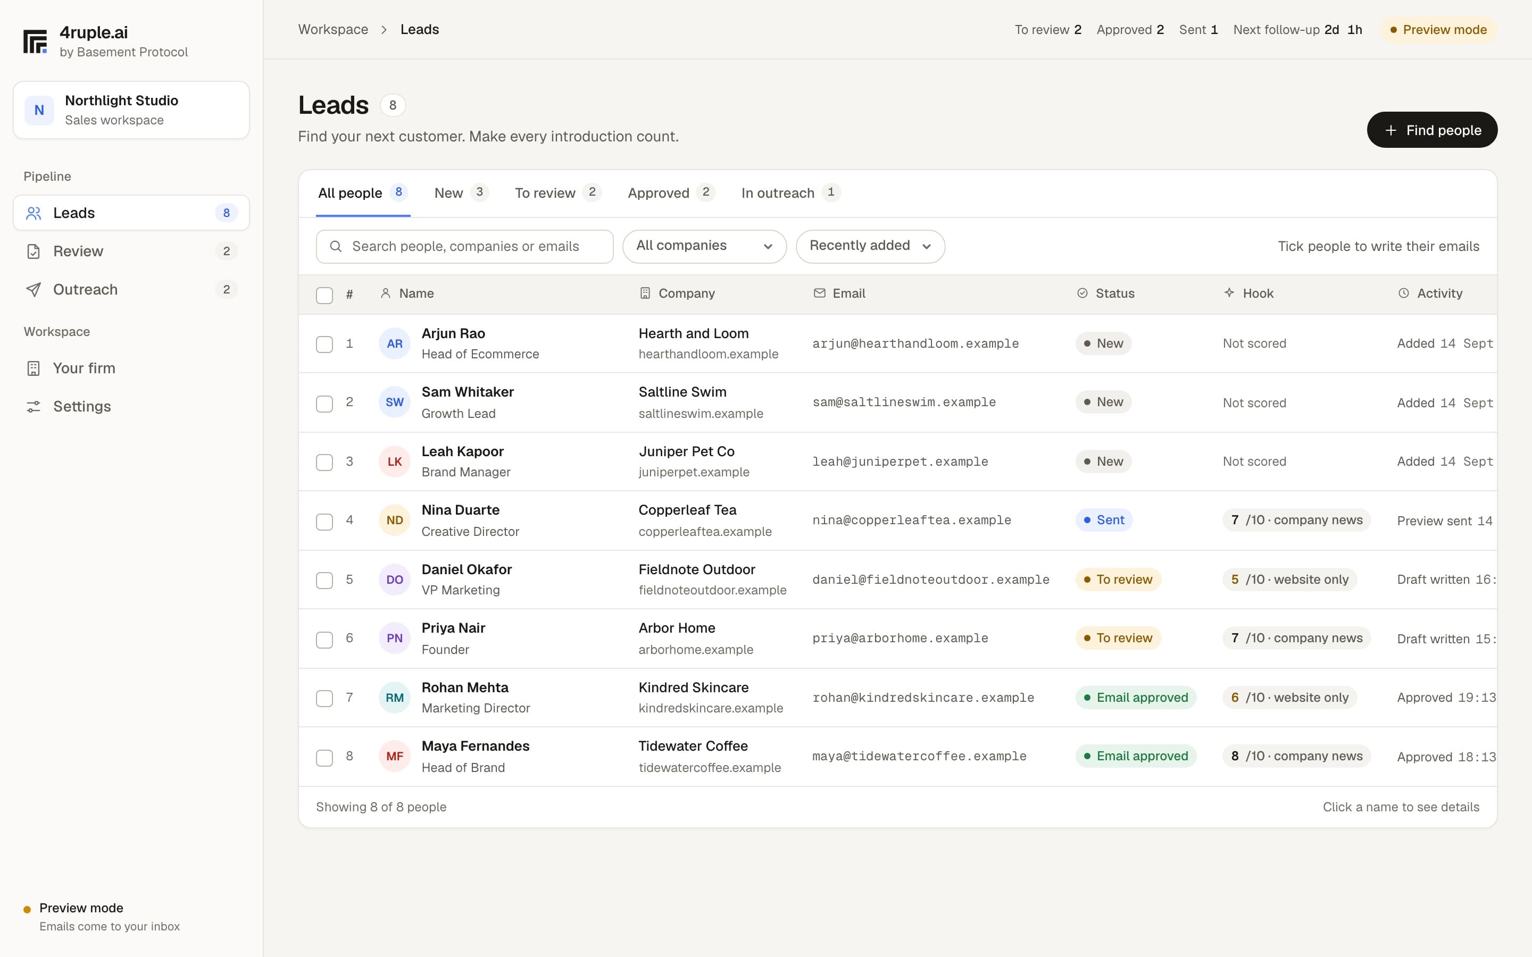Open Arjun Rao's name for details
The height and width of the screenshot is (957, 1532).
click(x=453, y=333)
